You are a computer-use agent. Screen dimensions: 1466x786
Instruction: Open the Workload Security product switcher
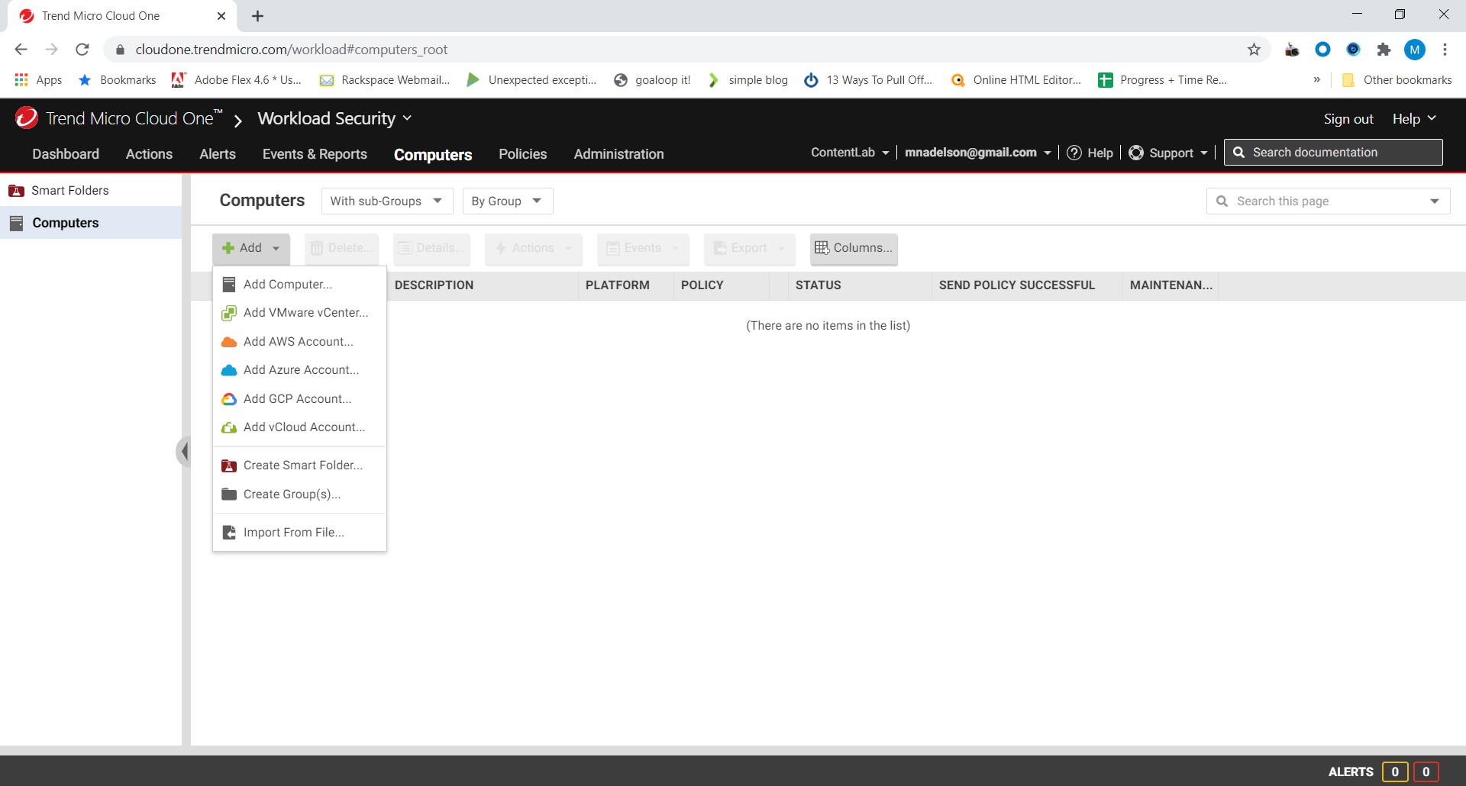334,118
